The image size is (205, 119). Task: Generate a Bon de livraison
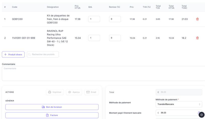[52, 107]
